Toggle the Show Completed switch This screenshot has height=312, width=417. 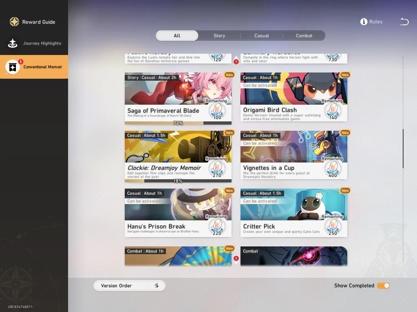point(383,286)
